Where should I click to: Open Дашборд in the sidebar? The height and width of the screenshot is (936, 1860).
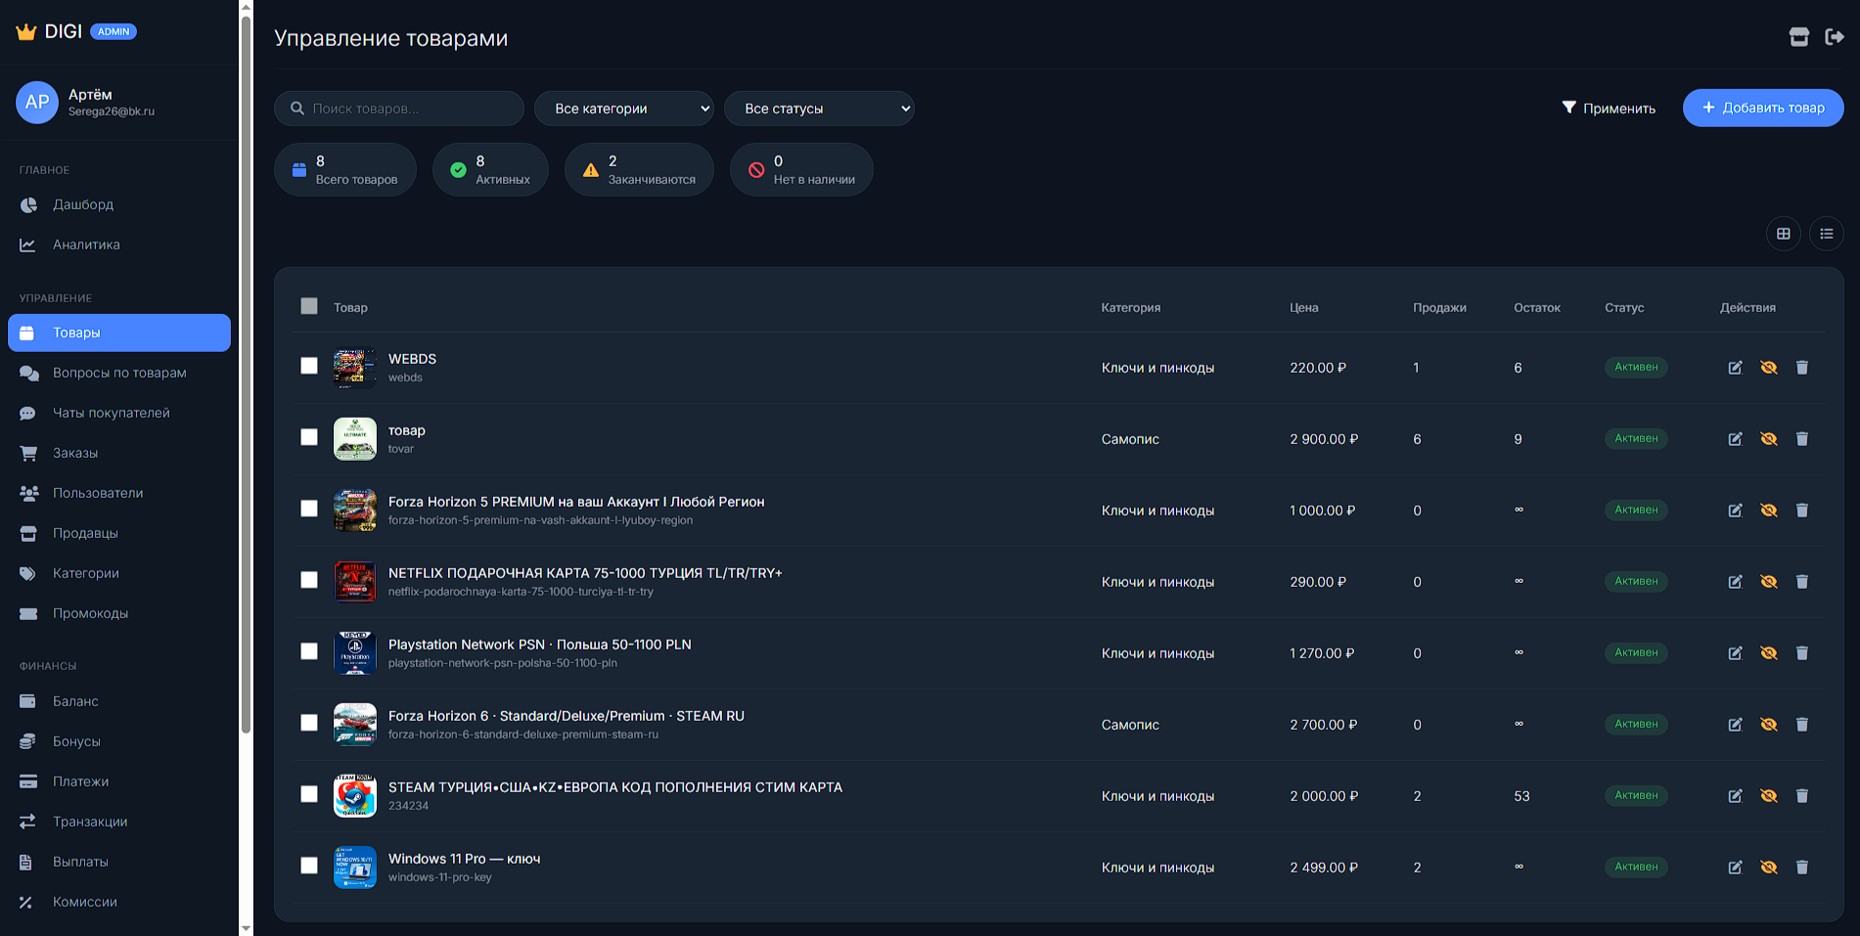[119, 204]
